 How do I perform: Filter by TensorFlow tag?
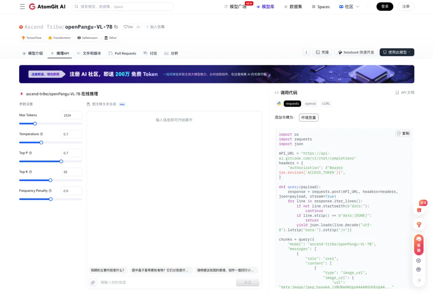pos(32,38)
